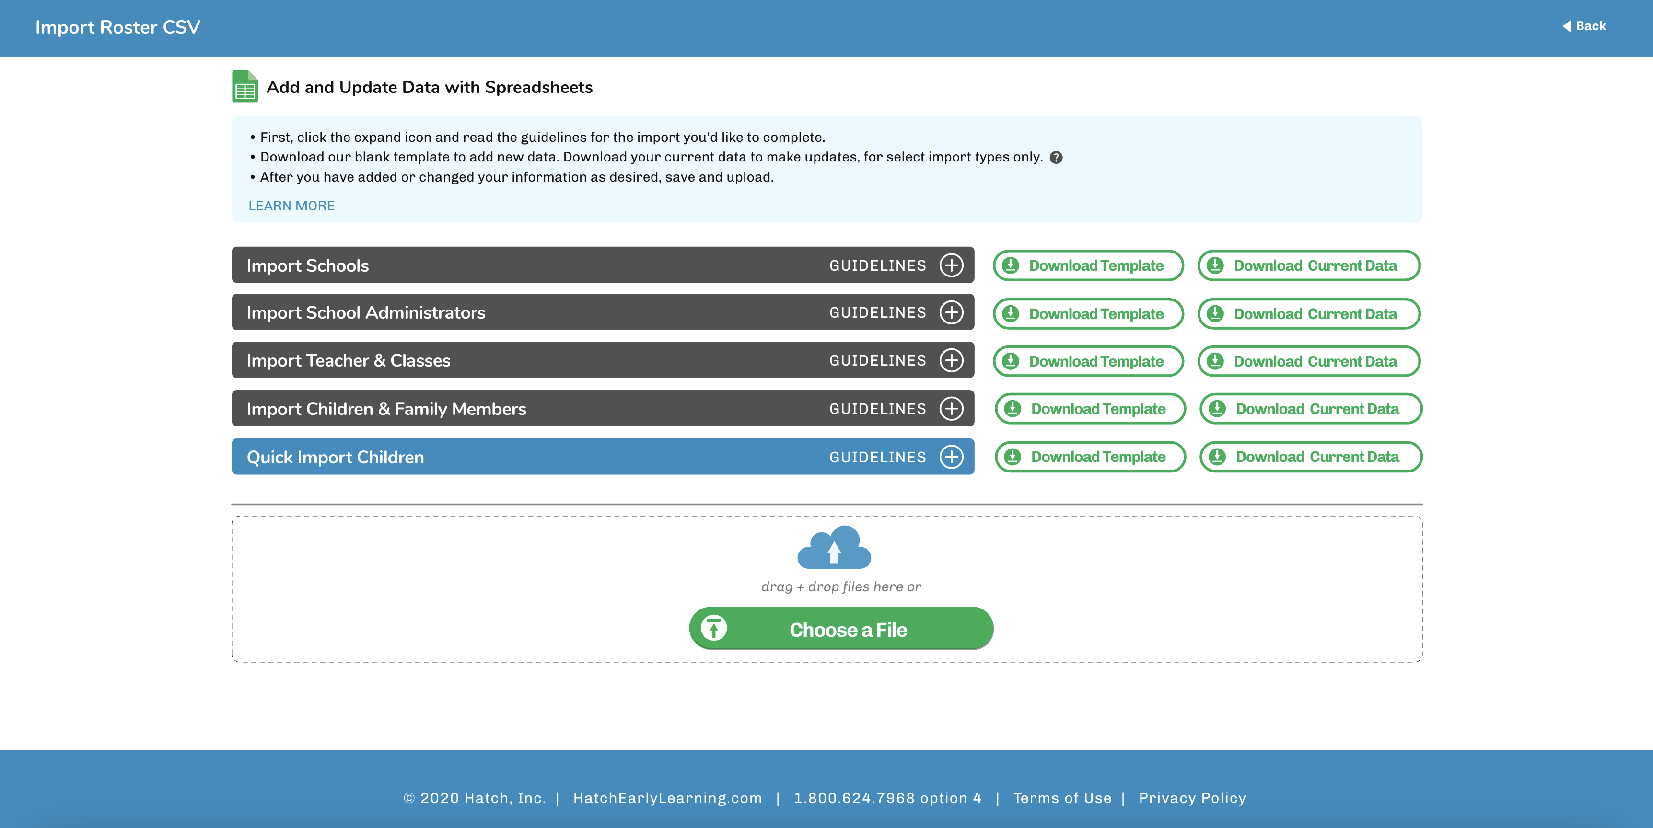This screenshot has width=1653, height=828.
Task: Download Template for Children & Family Members
Action: tap(1090, 409)
